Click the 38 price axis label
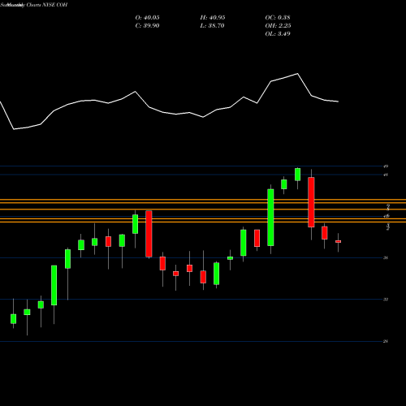This screenshot has width=406, height=406. pos(386,257)
